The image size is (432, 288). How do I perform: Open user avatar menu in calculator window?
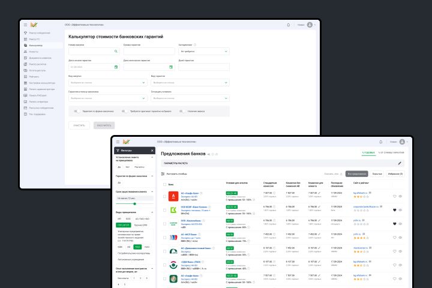pos(310,25)
